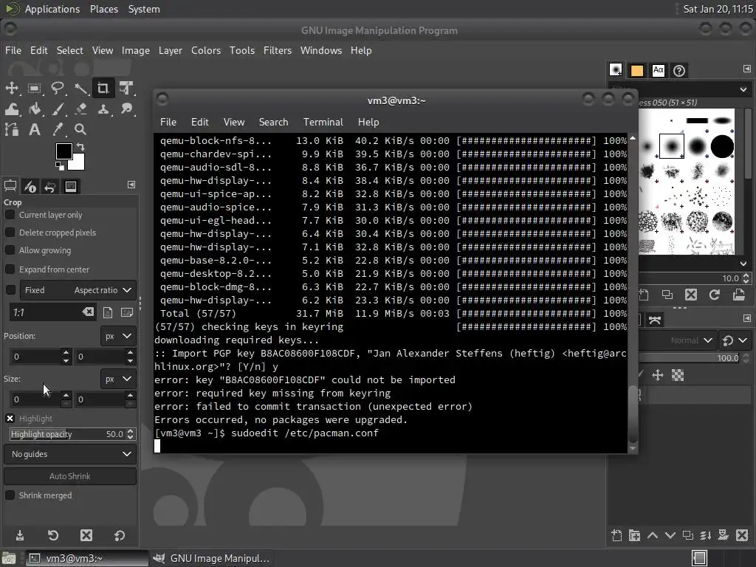The height and width of the screenshot is (567, 756).
Task: Duplicate brush icon below brush grid
Action: [x=667, y=295]
